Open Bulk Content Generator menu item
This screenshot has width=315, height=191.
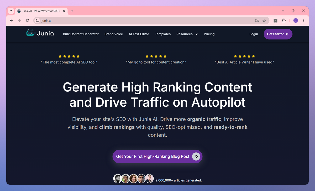[81, 34]
